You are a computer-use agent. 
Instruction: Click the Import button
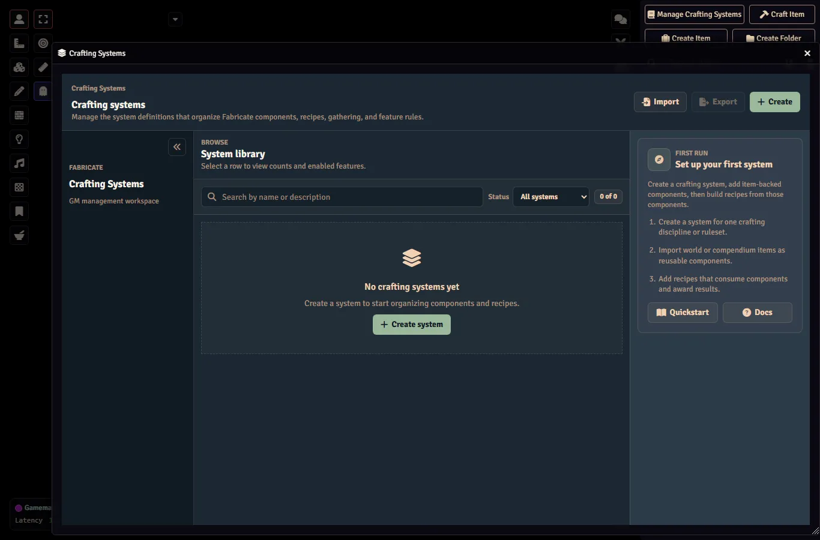pos(660,102)
